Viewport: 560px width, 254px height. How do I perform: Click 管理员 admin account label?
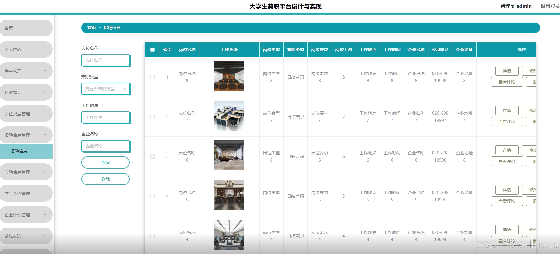point(516,6)
